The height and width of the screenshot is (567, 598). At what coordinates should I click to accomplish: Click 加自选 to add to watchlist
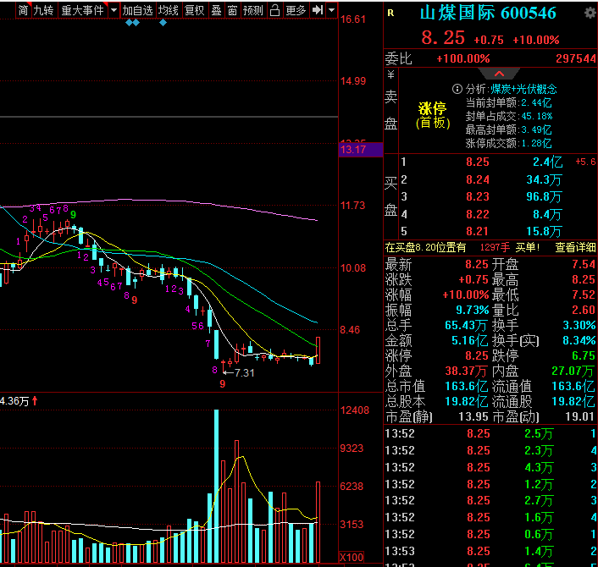[x=137, y=11]
